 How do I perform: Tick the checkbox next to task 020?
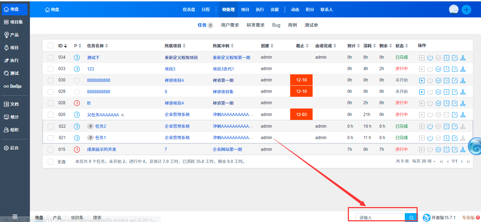[x=51, y=115]
